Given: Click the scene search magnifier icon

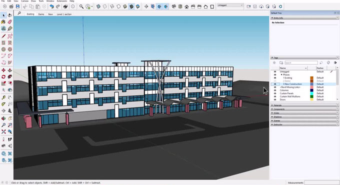Looking at the screenshot, I should [x=19, y=13].
